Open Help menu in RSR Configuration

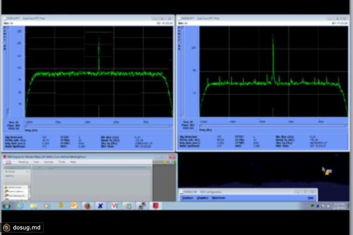[311, 198]
